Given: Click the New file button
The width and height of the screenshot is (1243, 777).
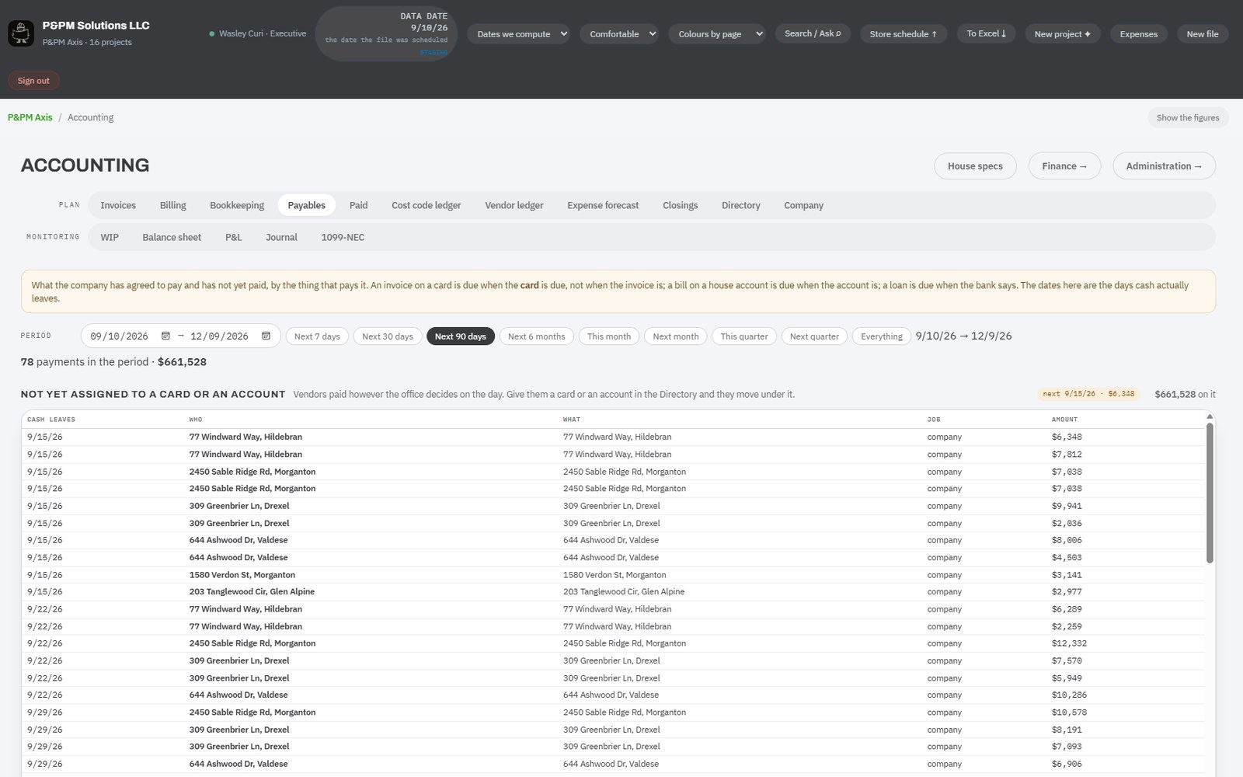Looking at the screenshot, I should pos(1203,34).
